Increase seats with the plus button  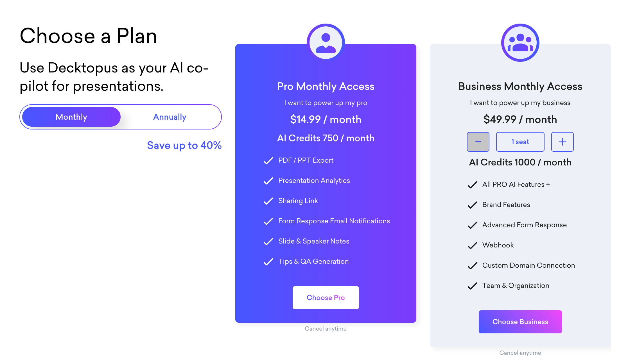pos(562,142)
